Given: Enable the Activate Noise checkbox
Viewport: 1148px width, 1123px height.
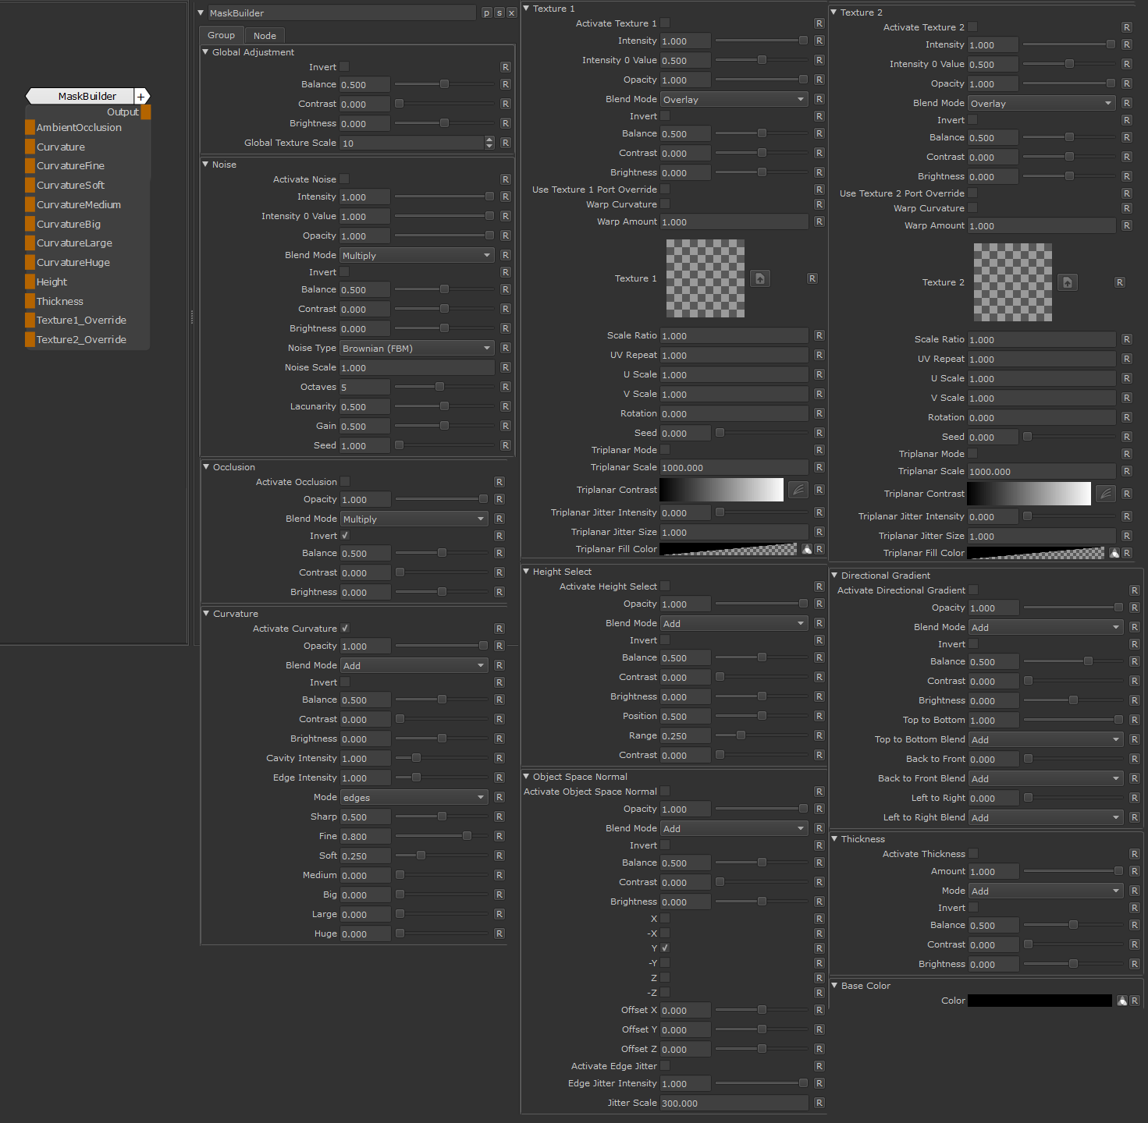Looking at the screenshot, I should pyautogui.click(x=344, y=179).
